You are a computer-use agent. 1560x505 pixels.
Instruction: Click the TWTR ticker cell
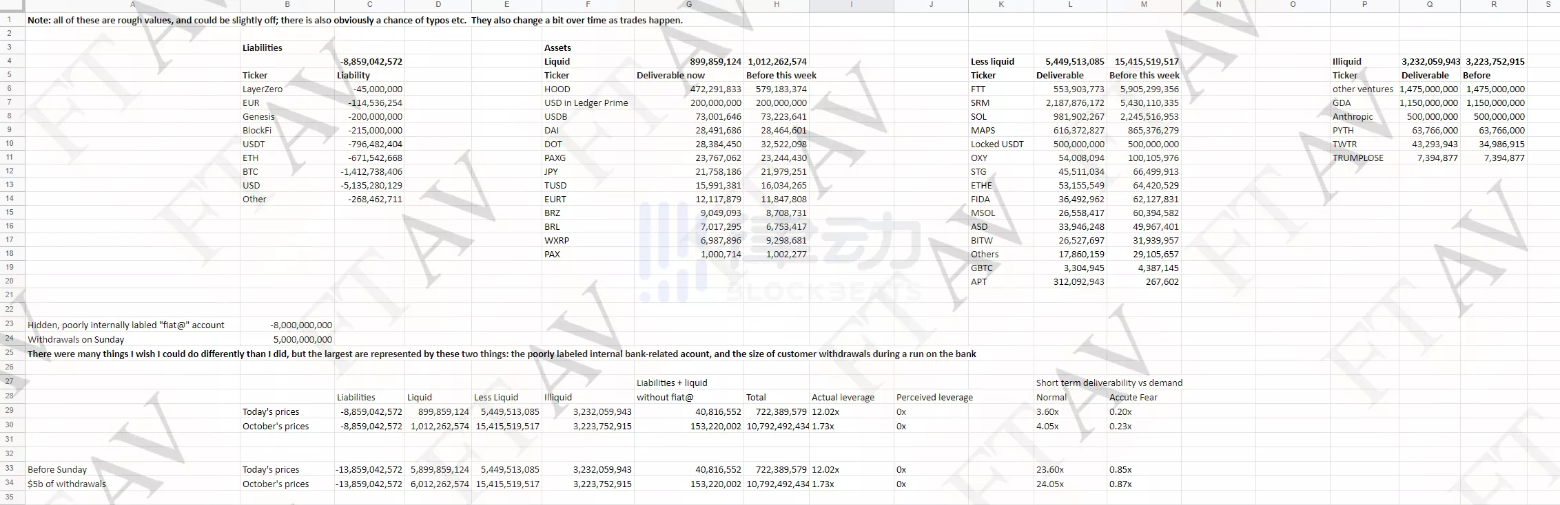click(x=1344, y=144)
